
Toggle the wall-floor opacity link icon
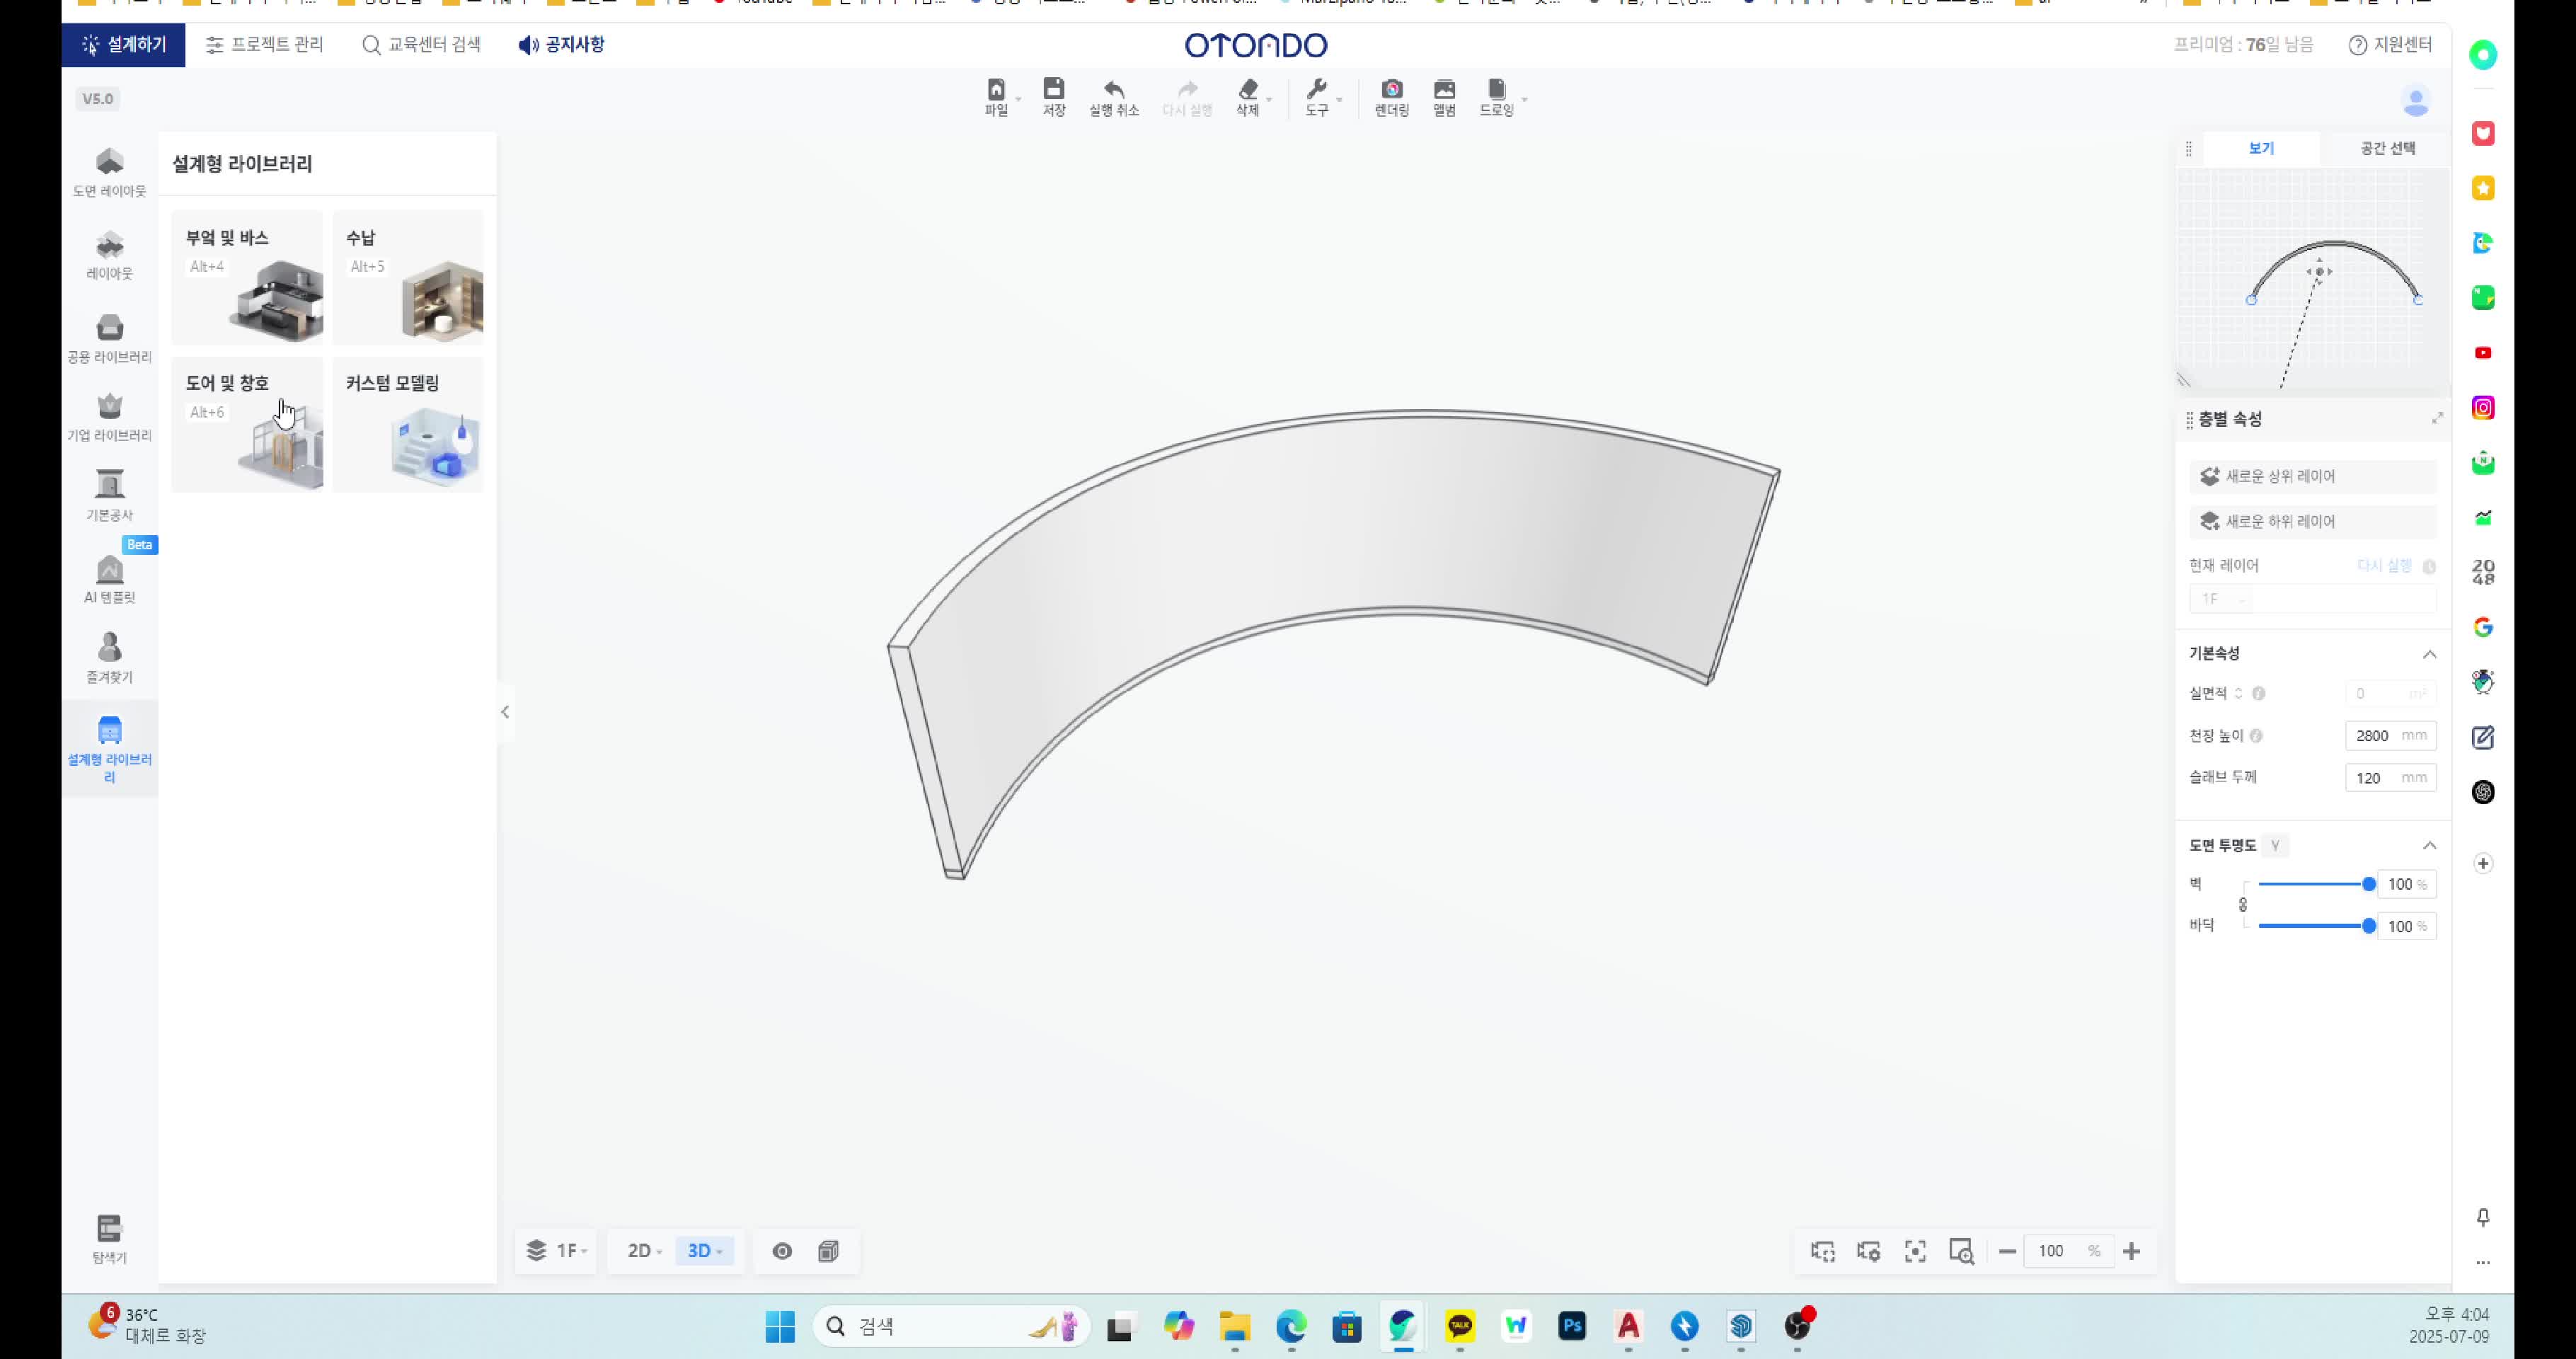pyautogui.click(x=2243, y=905)
